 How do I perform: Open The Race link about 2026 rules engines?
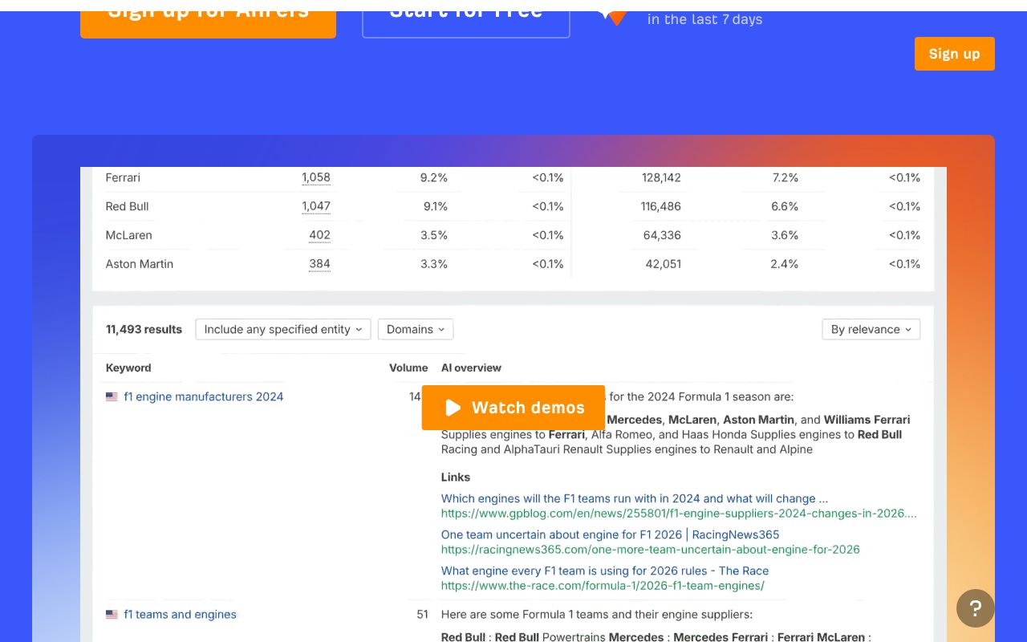point(605,571)
